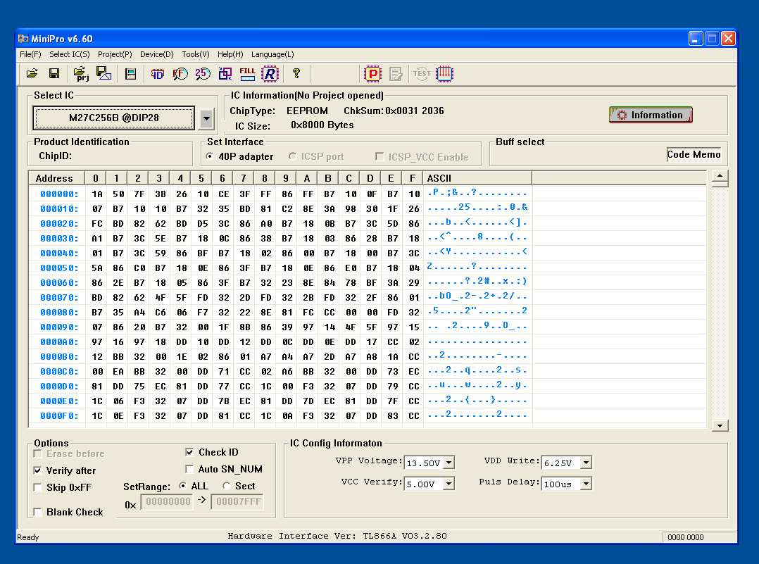Open the IC selection dropdown arrow
Screen dimensions: 759x564
point(206,118)
